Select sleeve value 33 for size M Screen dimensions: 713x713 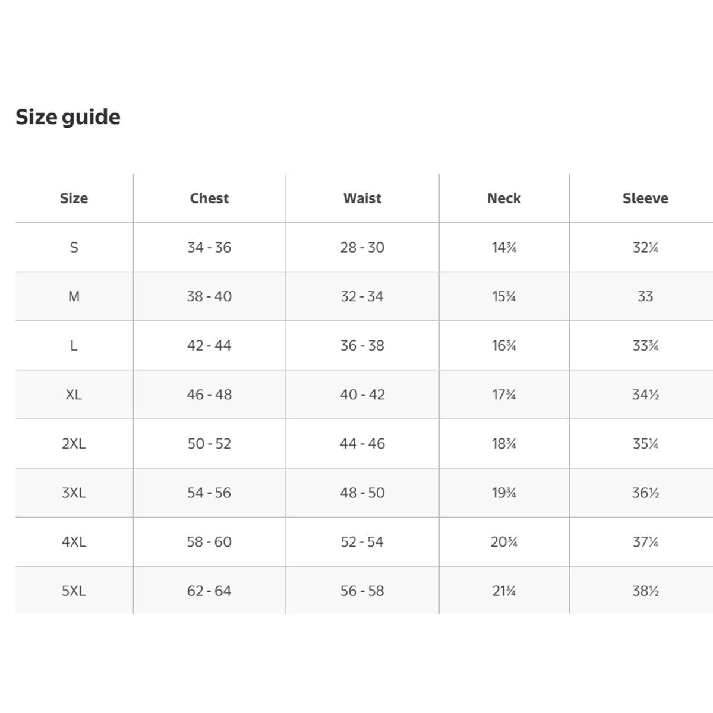pos(645,296)
